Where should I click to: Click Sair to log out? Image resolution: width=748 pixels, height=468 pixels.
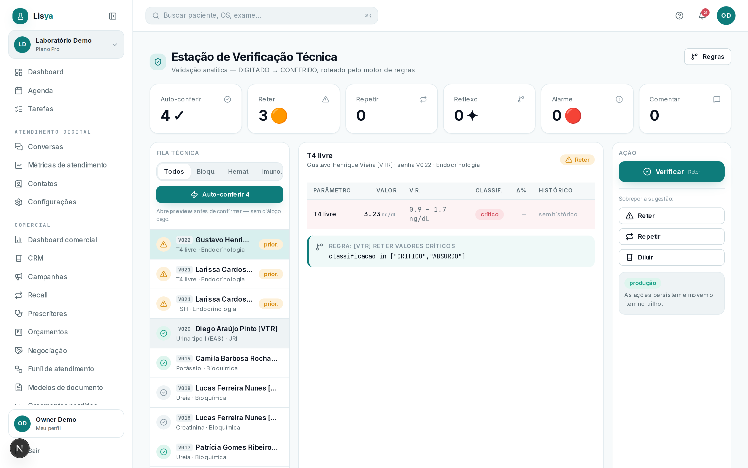pyautogui.click(x=34, y=451)
